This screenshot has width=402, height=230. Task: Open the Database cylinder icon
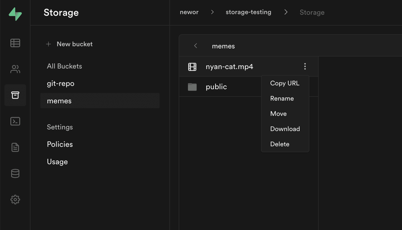(15, 173)
